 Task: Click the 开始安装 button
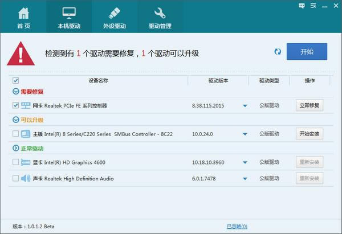(x=310, y=134)
